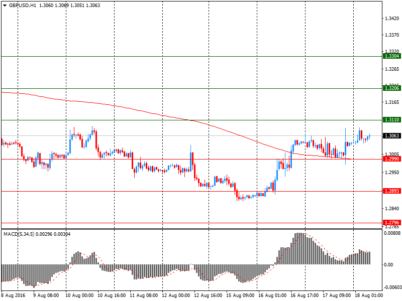Screen dimensions: 402x301
Task: Click the 12 Aug 16:00 time label
Action: [208, 295]
